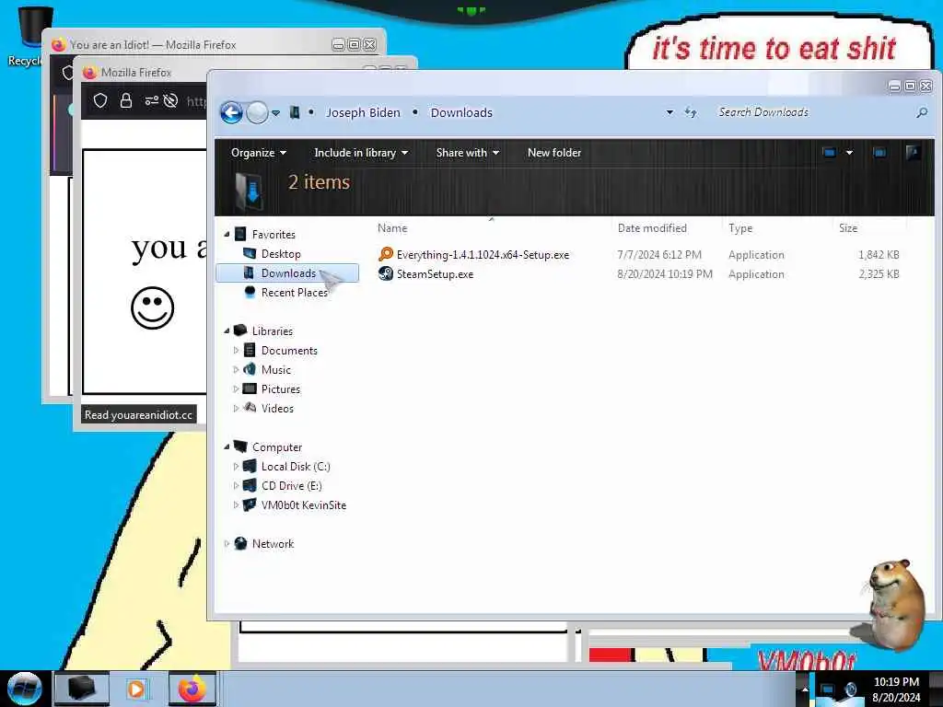Open the Recycle Bin desktop icon
Image resolution: width=943 pixels, height=707 pixels.
(27, 34)
